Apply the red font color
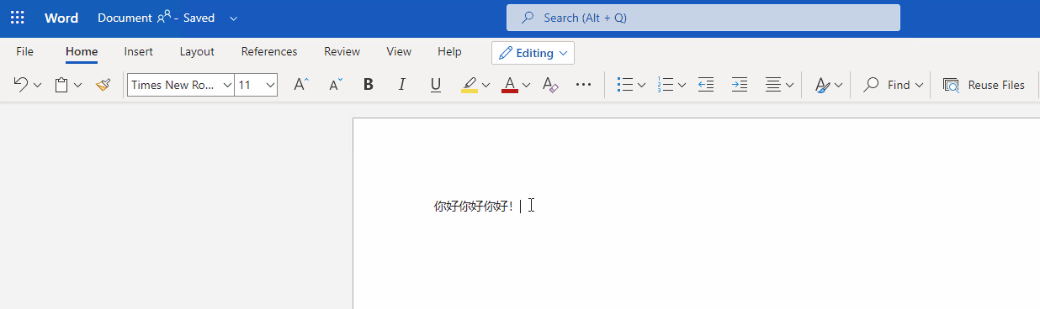1040x309 pixels. pos(509,85)
